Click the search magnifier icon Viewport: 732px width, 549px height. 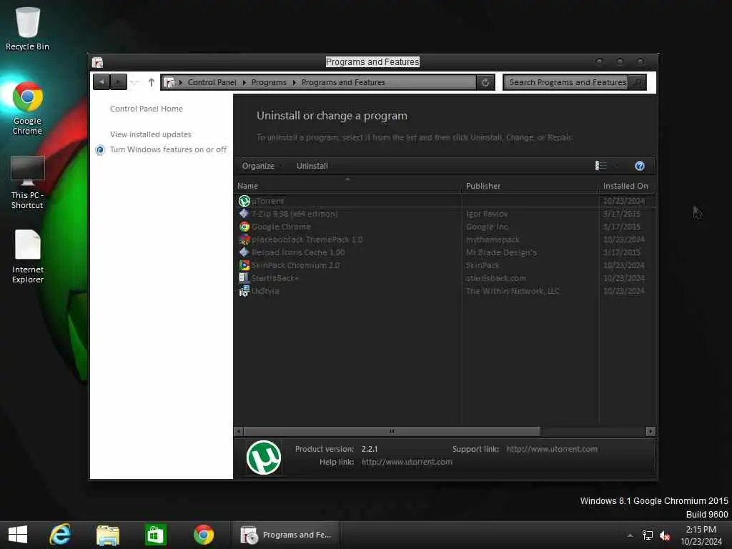637,83
